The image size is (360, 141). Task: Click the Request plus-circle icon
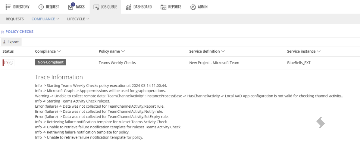(41, 7)
